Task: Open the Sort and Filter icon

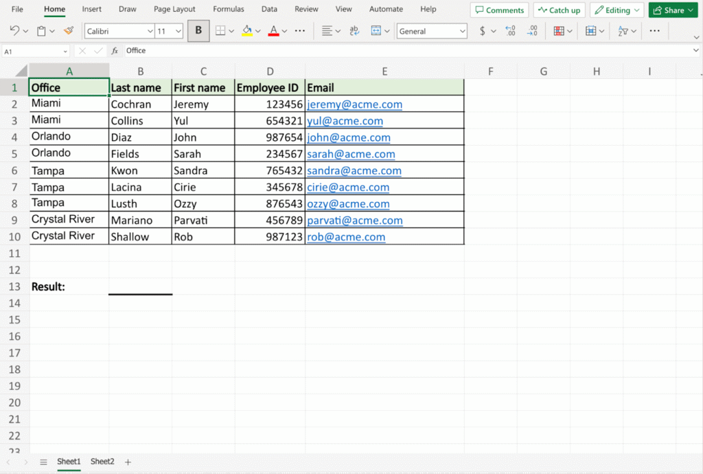Action: click(623, 30)
